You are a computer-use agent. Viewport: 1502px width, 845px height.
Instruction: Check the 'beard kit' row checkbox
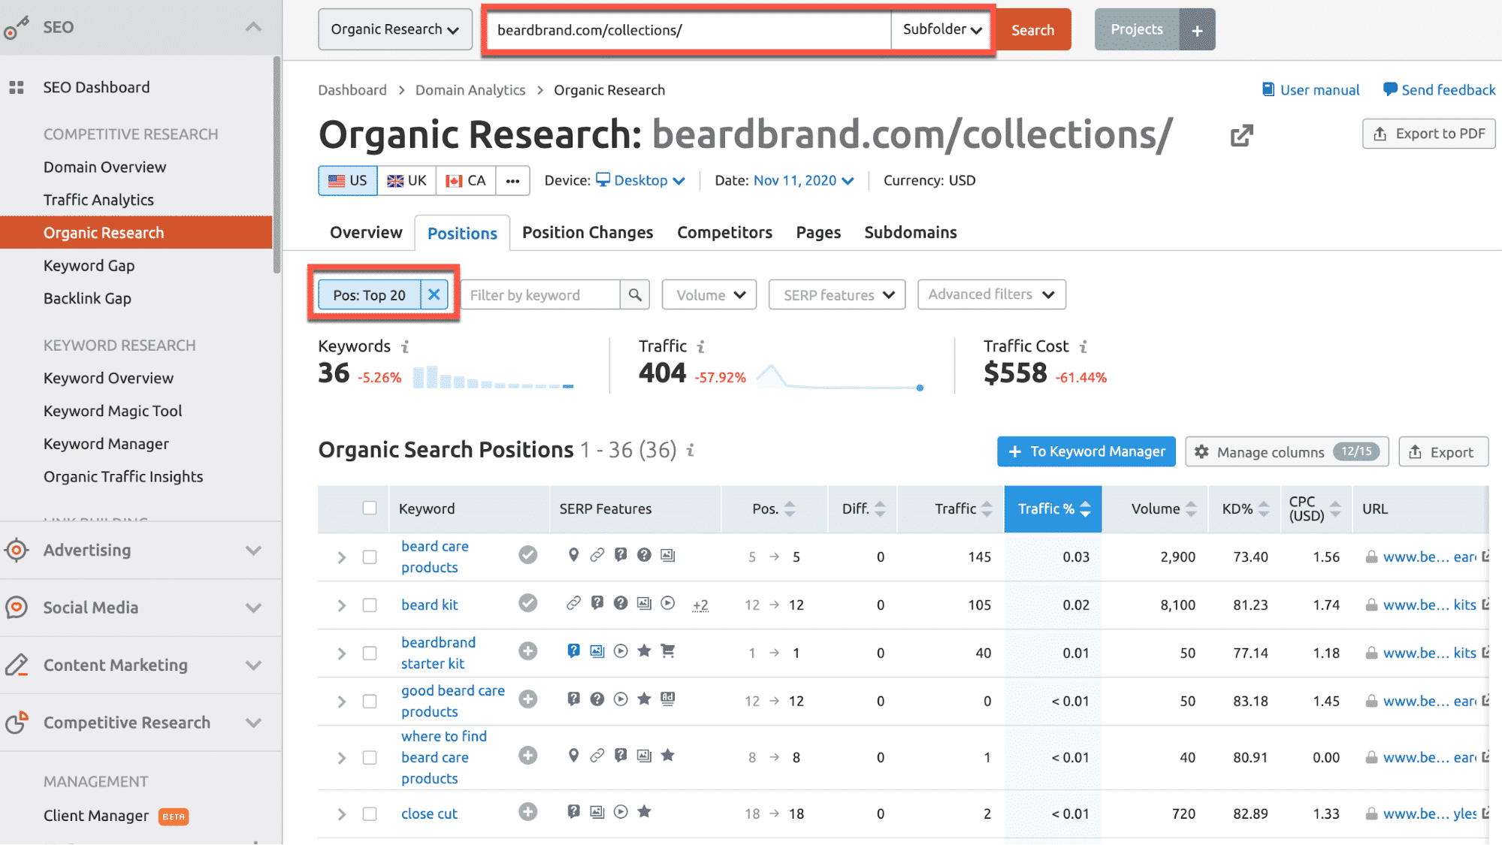pyautogui.click(x=370, y=605)
